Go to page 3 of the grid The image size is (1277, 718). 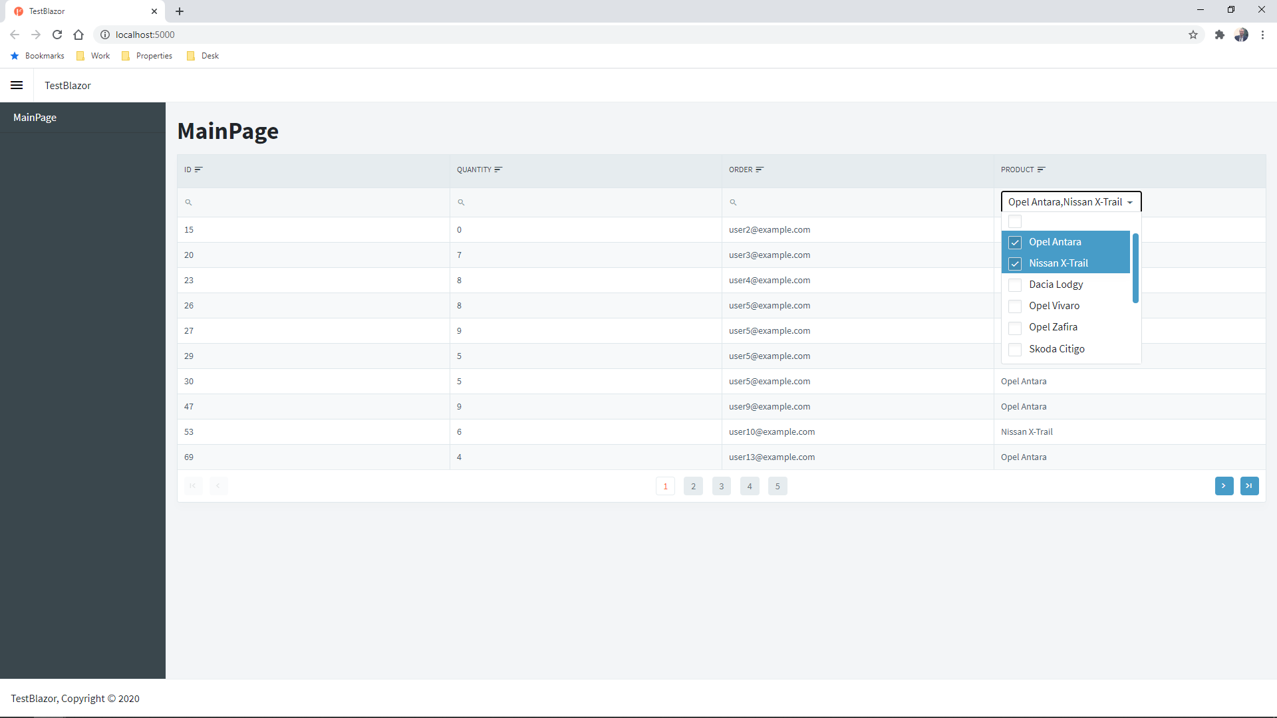(722, 486)
